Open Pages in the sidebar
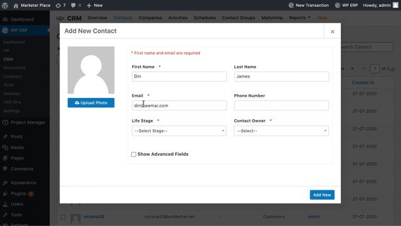The width and height of the screenshot is (401, 226). click(17, 158)
